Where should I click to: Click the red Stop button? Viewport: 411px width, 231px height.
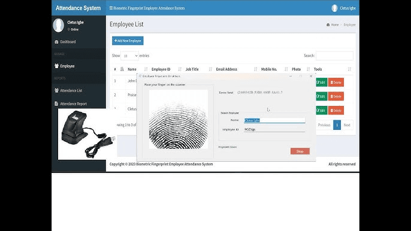click(x=300, y=151)
